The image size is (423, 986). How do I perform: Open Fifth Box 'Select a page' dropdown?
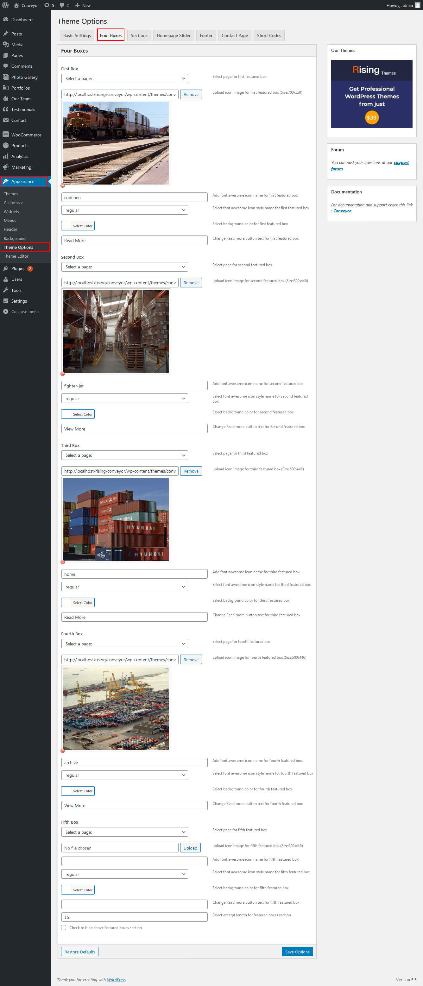click(124, 832)
